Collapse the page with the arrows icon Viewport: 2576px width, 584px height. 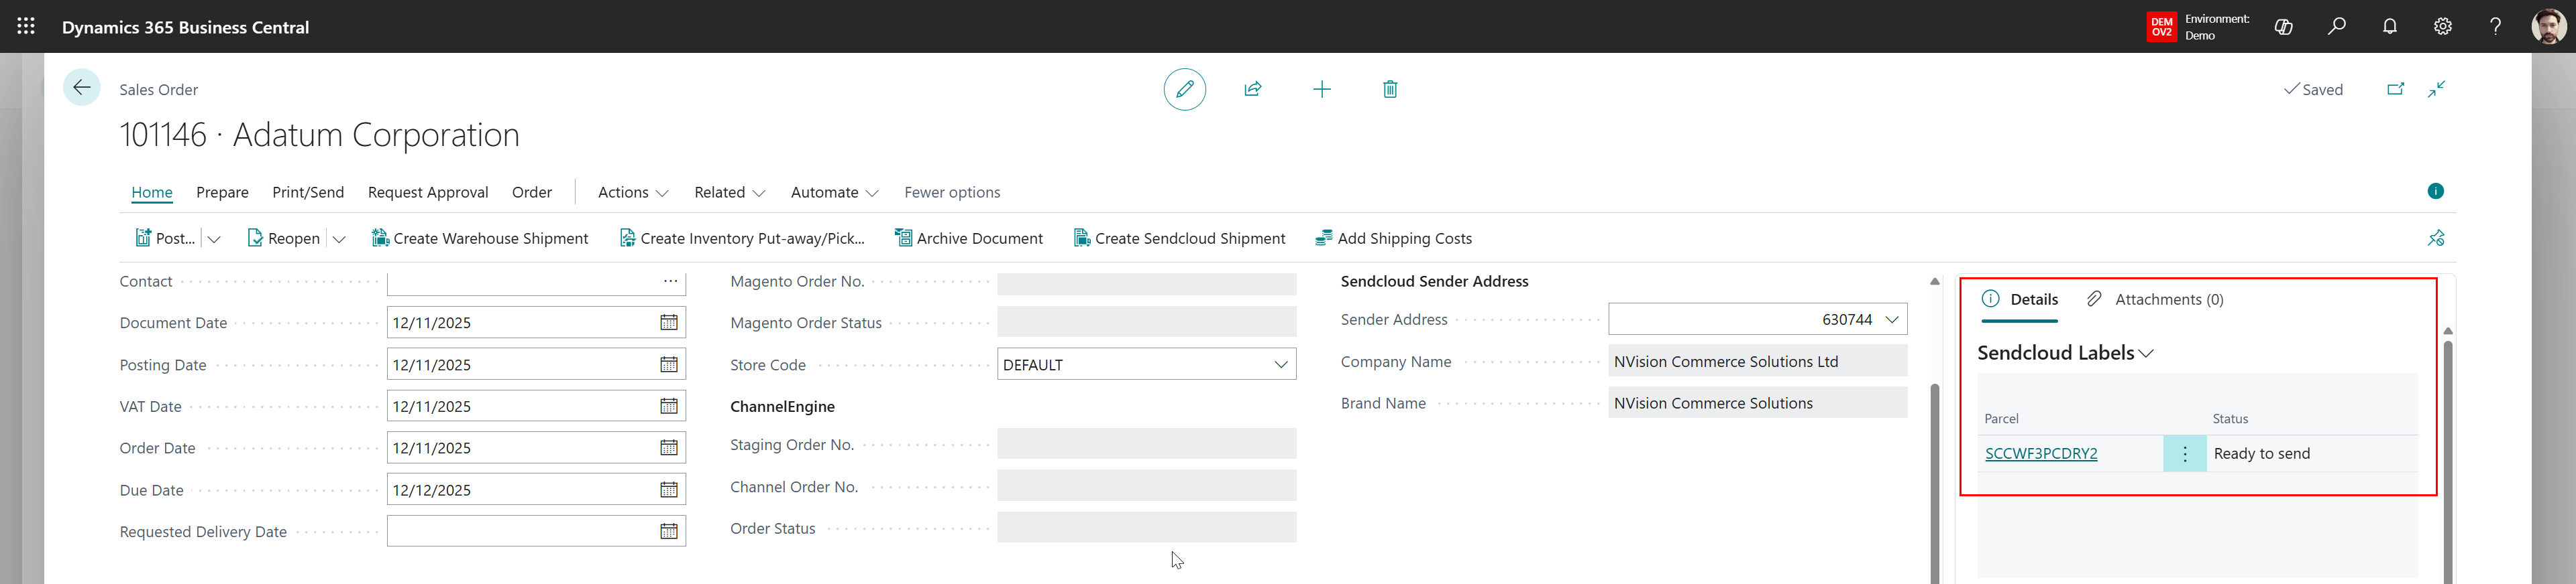(2436, 90)
